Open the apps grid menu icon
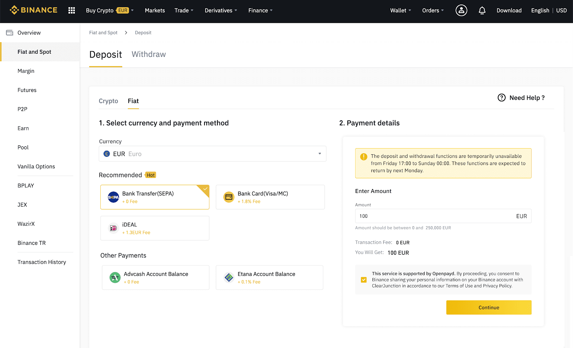573x348 pixels. pos(72,10)
